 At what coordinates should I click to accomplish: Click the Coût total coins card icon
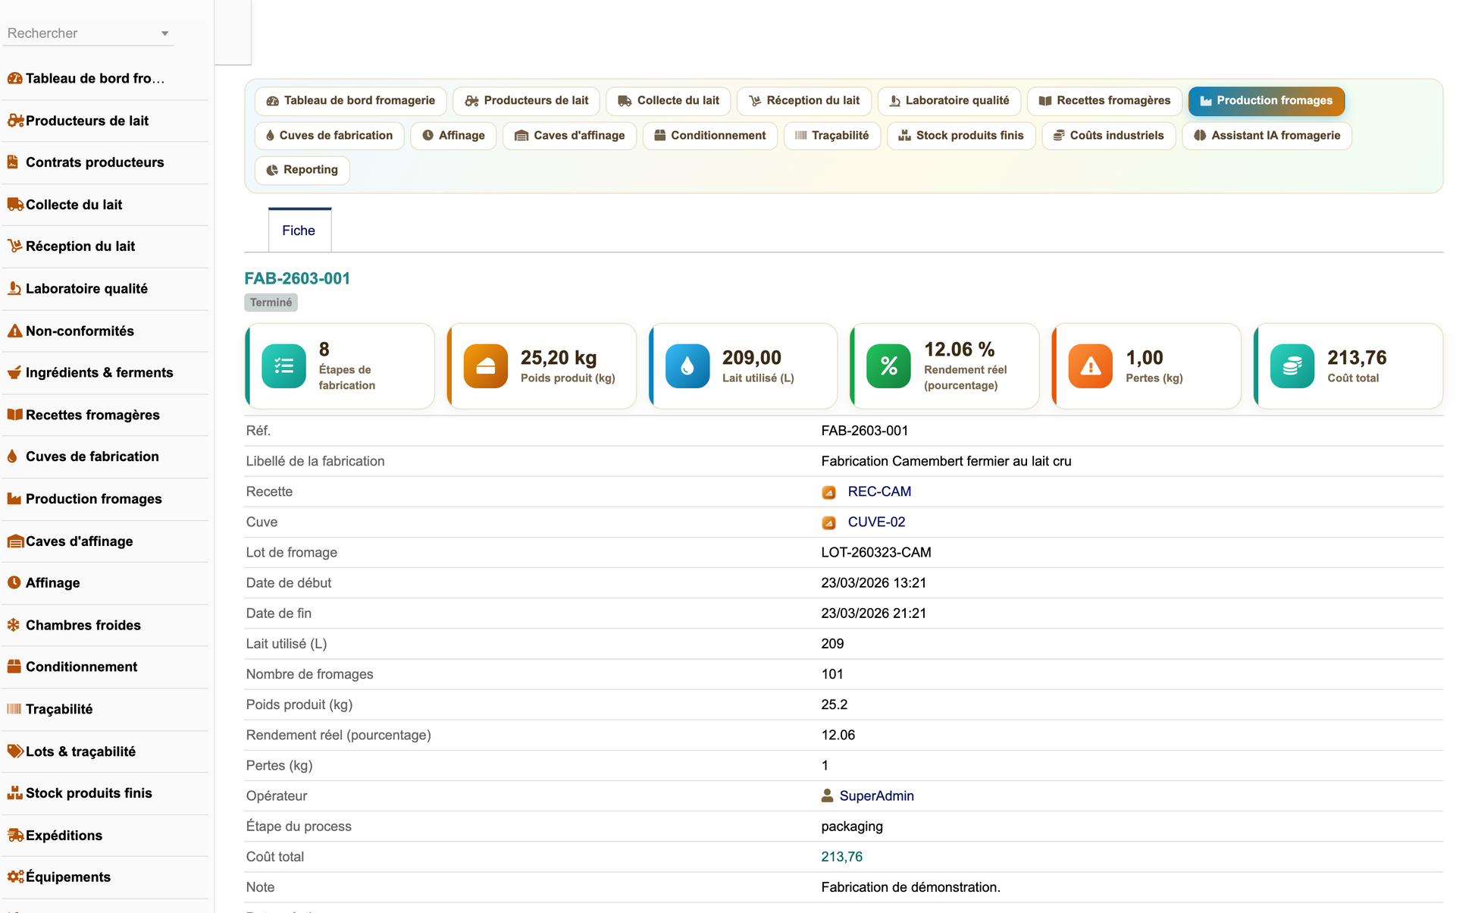click(x=1292, y=366)
